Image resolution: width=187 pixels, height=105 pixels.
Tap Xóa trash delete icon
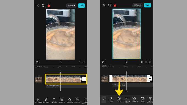tap(142, 99)
